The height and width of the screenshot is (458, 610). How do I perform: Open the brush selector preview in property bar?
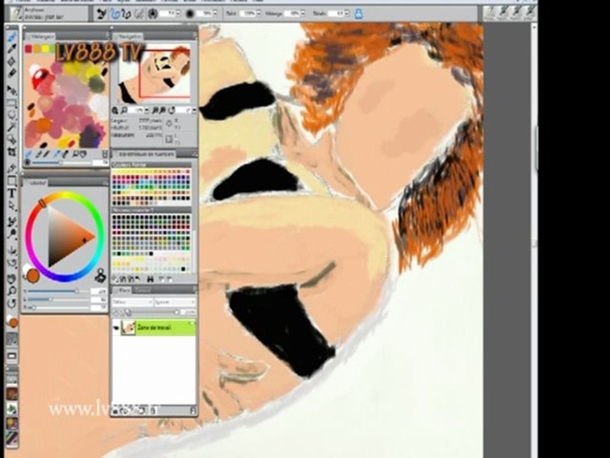(17, 13)
